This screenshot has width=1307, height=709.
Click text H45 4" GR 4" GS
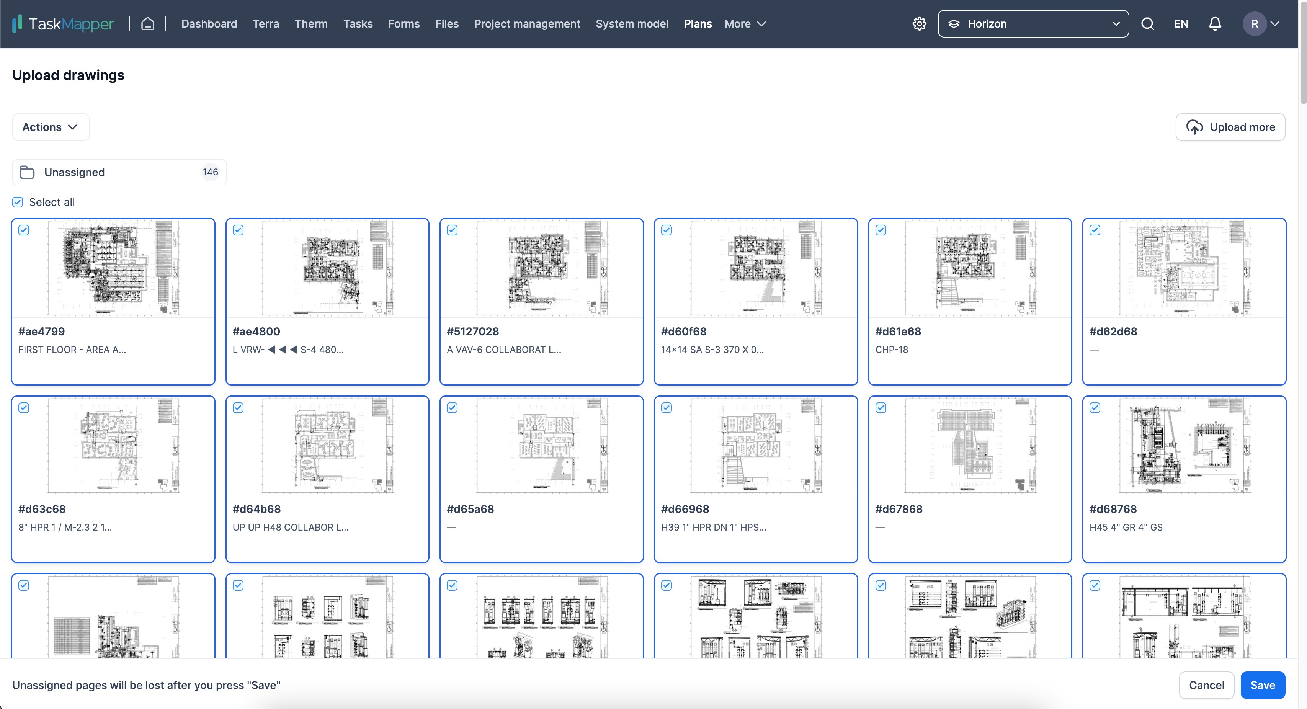click(x=1126, y=527)
